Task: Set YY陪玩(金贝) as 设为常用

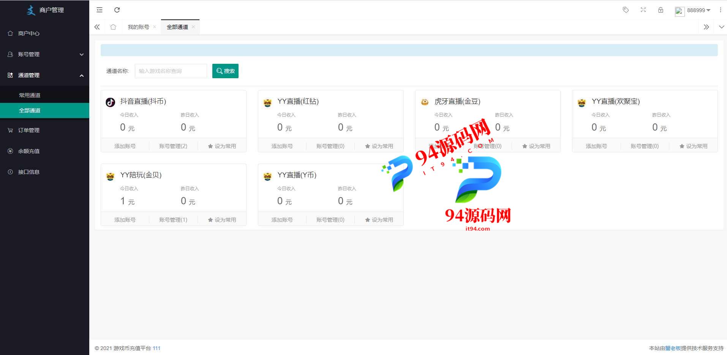Action: (x=222, y=220)
